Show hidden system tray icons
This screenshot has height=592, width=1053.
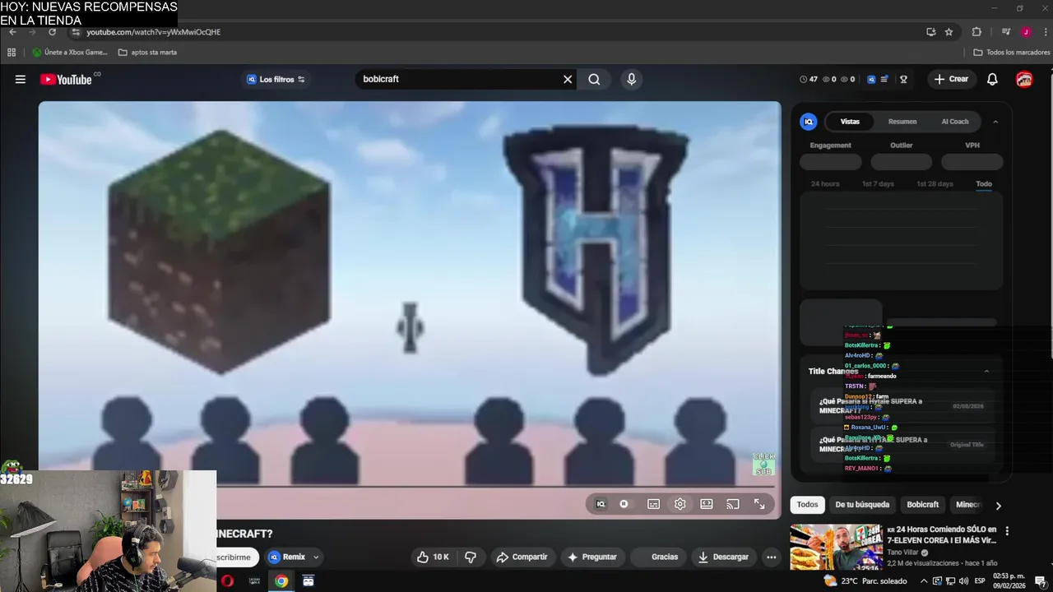point(923,580)
